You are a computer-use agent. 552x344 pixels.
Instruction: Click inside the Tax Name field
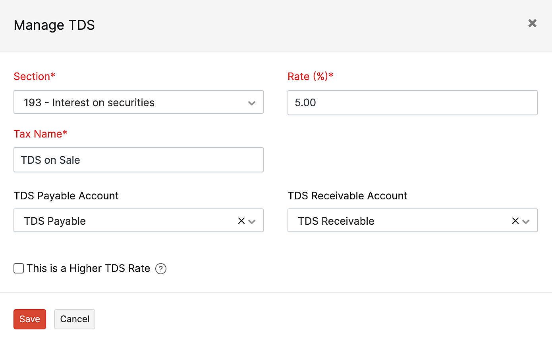[138, 159]
